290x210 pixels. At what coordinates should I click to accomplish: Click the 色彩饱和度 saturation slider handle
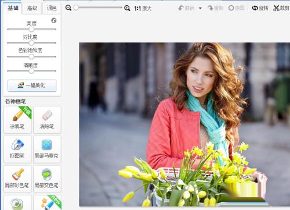(31, 56)
